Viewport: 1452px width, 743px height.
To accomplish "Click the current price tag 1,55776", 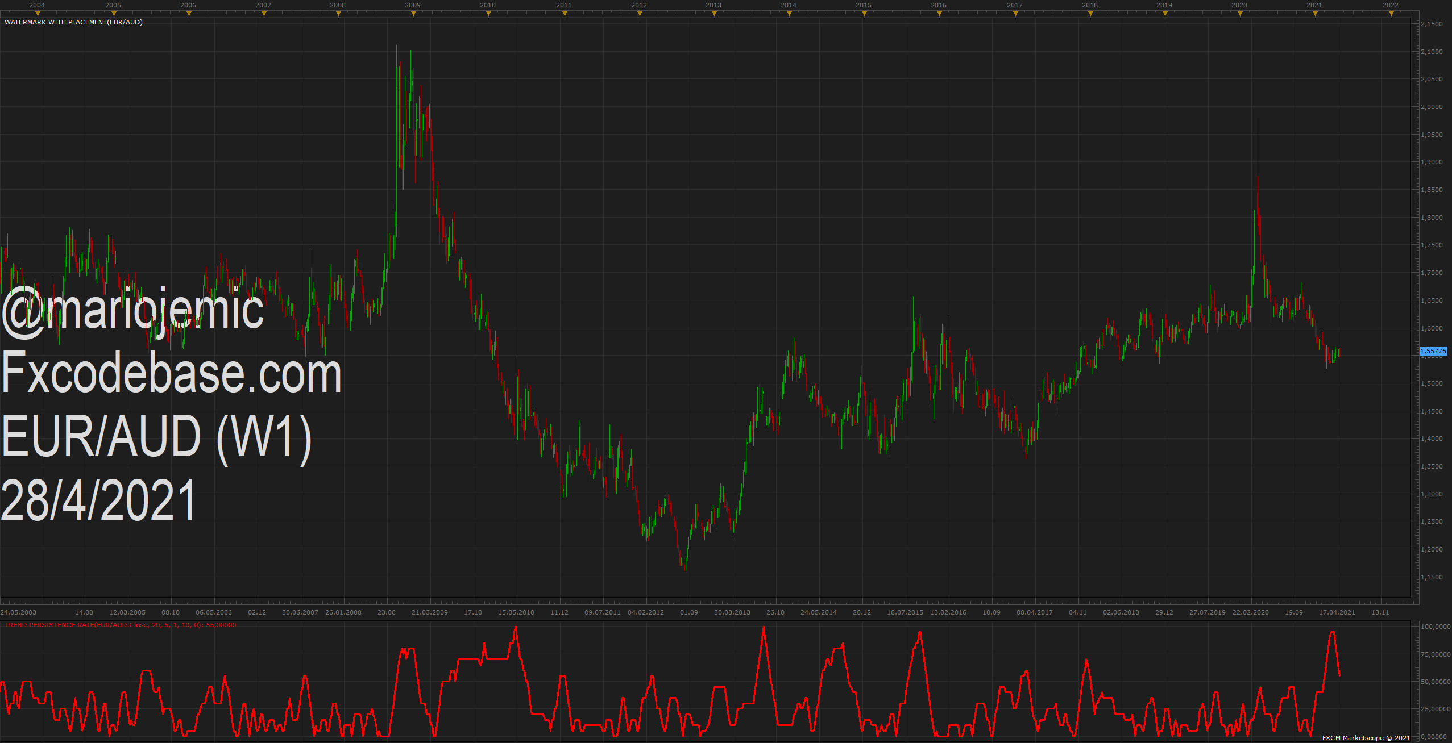I will (x=1433, y=351).
